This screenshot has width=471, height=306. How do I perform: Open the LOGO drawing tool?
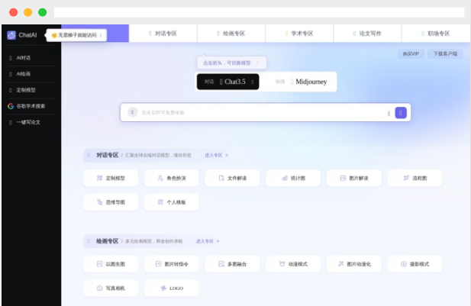171,288
